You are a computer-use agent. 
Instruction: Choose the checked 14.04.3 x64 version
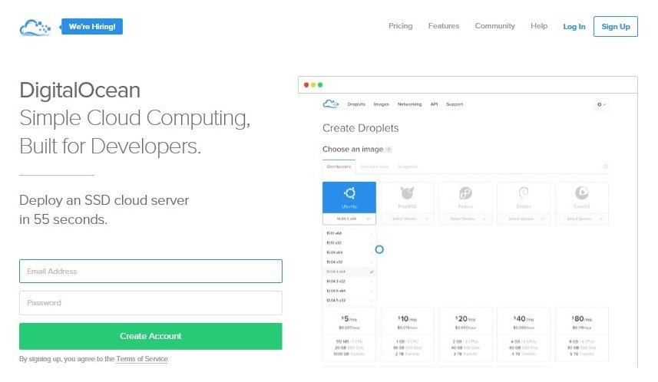pyautogui.click(x=349, y=272)
